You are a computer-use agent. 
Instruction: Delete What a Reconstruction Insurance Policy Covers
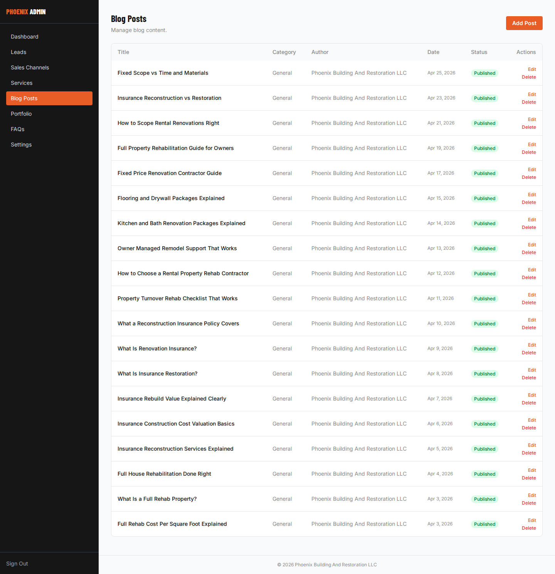[529, 328]
